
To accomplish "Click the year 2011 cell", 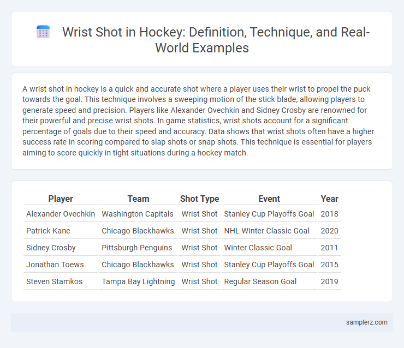I will [330, 248].
